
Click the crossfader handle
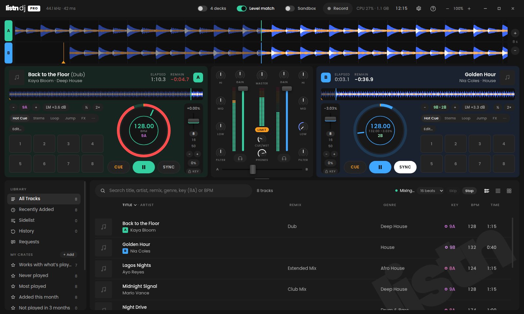(x=253, y=169)
